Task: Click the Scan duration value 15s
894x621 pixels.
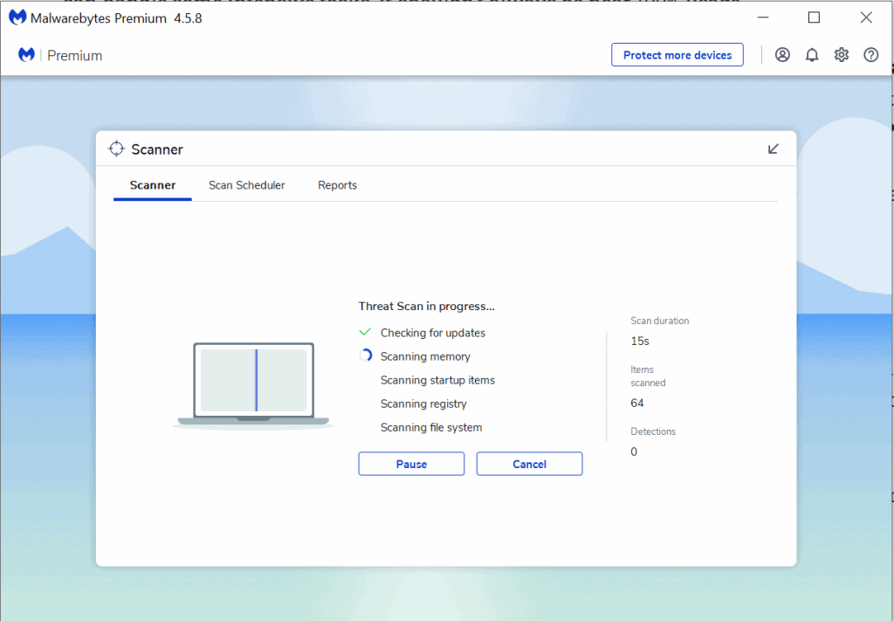Action: (x=640, y=341)
